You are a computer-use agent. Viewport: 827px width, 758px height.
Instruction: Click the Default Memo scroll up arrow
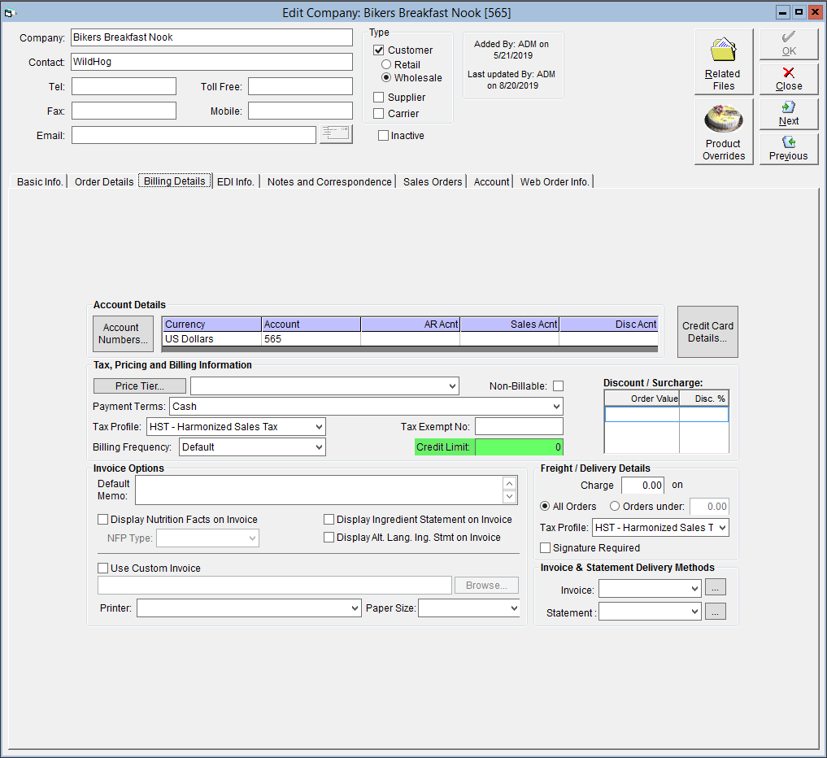[x=510, y=483]
